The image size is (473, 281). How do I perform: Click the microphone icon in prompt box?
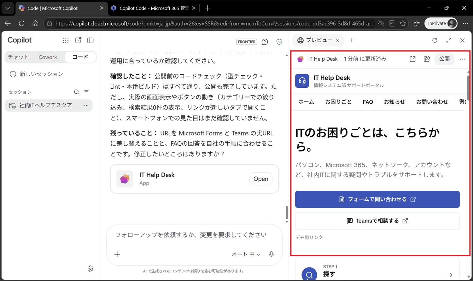point(272,254)
